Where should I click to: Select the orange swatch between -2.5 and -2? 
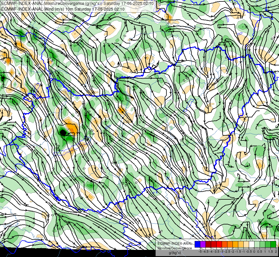(x=230, y=244)
